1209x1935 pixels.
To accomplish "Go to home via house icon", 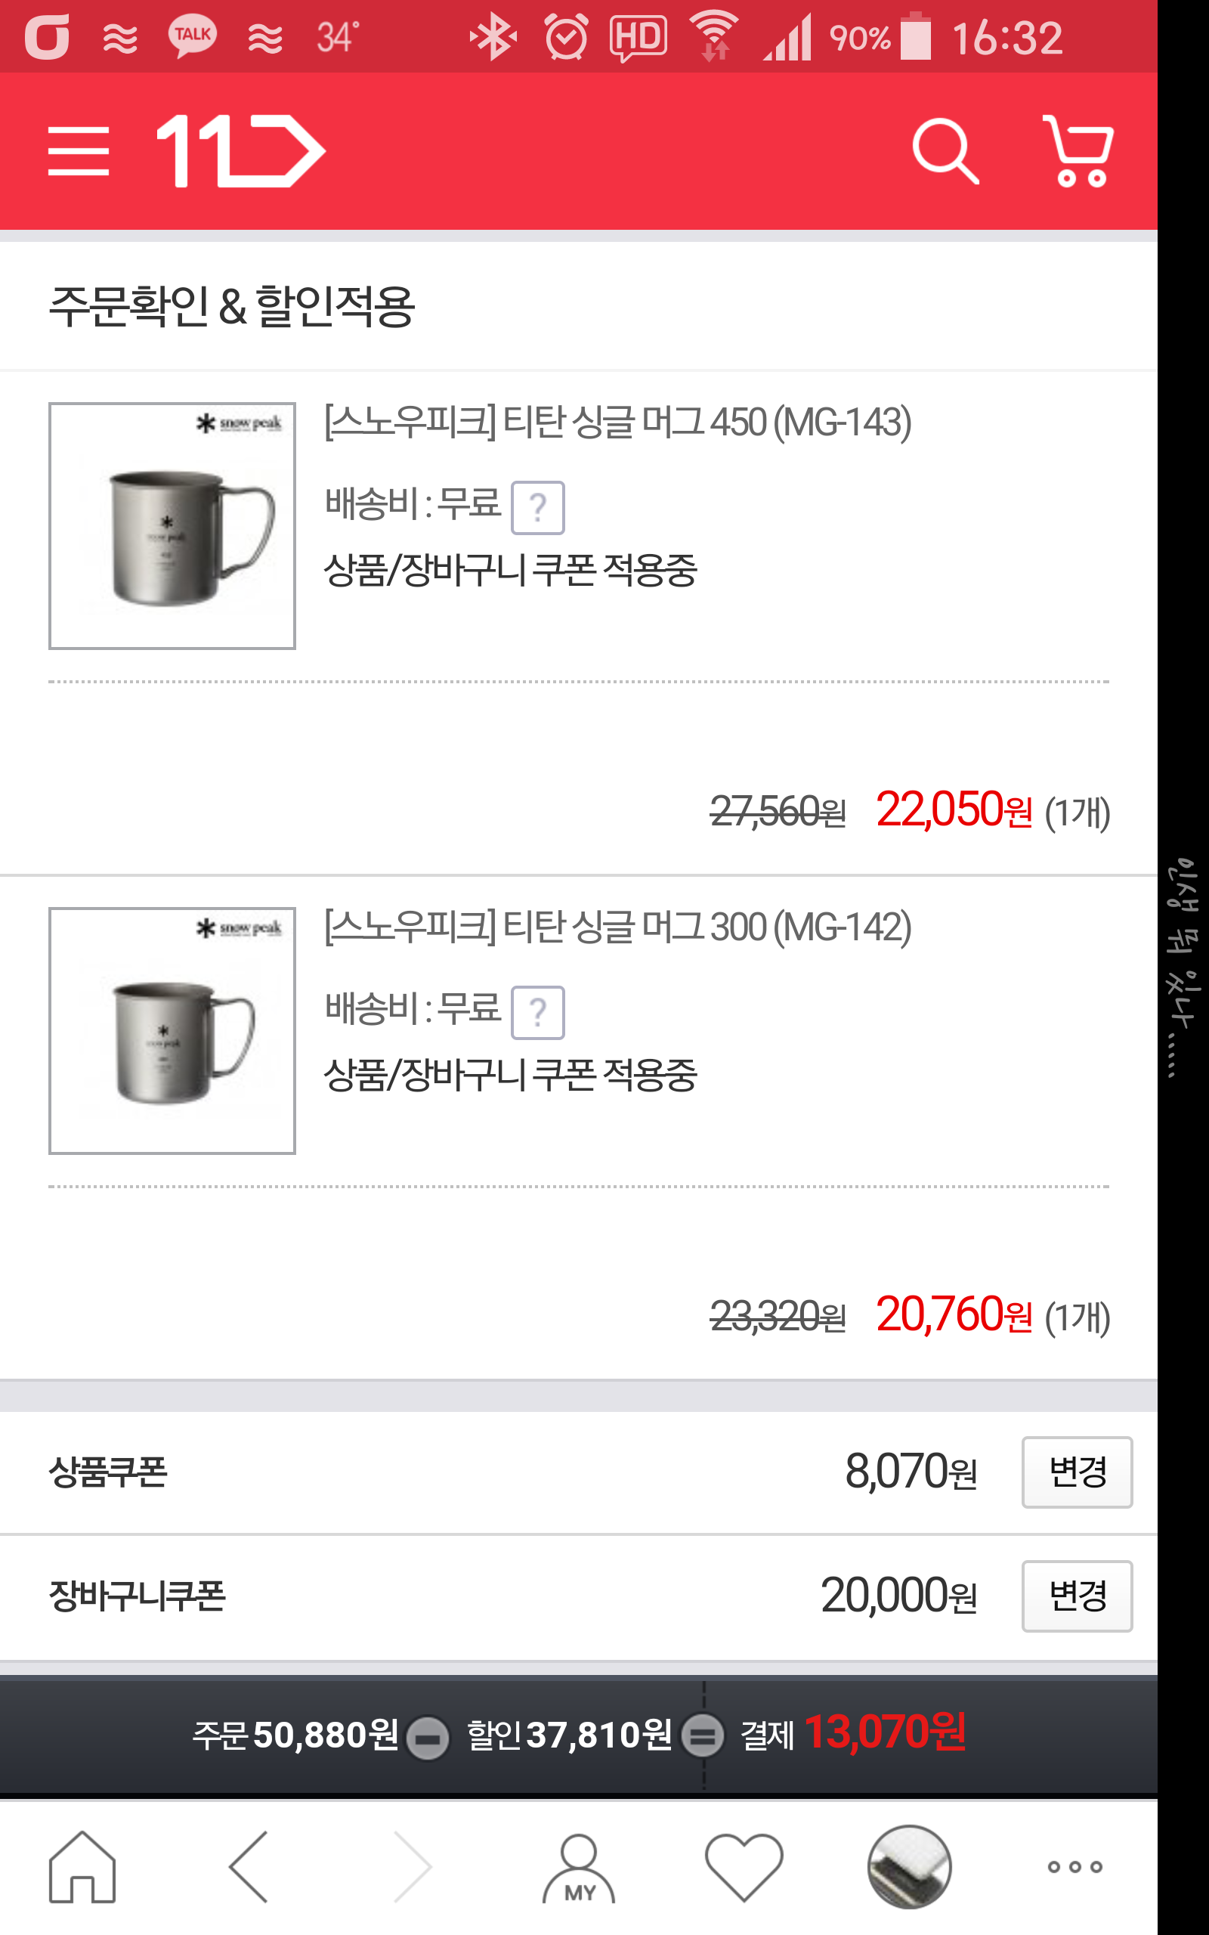I will pyautogui.click(x=82, y=1866).
